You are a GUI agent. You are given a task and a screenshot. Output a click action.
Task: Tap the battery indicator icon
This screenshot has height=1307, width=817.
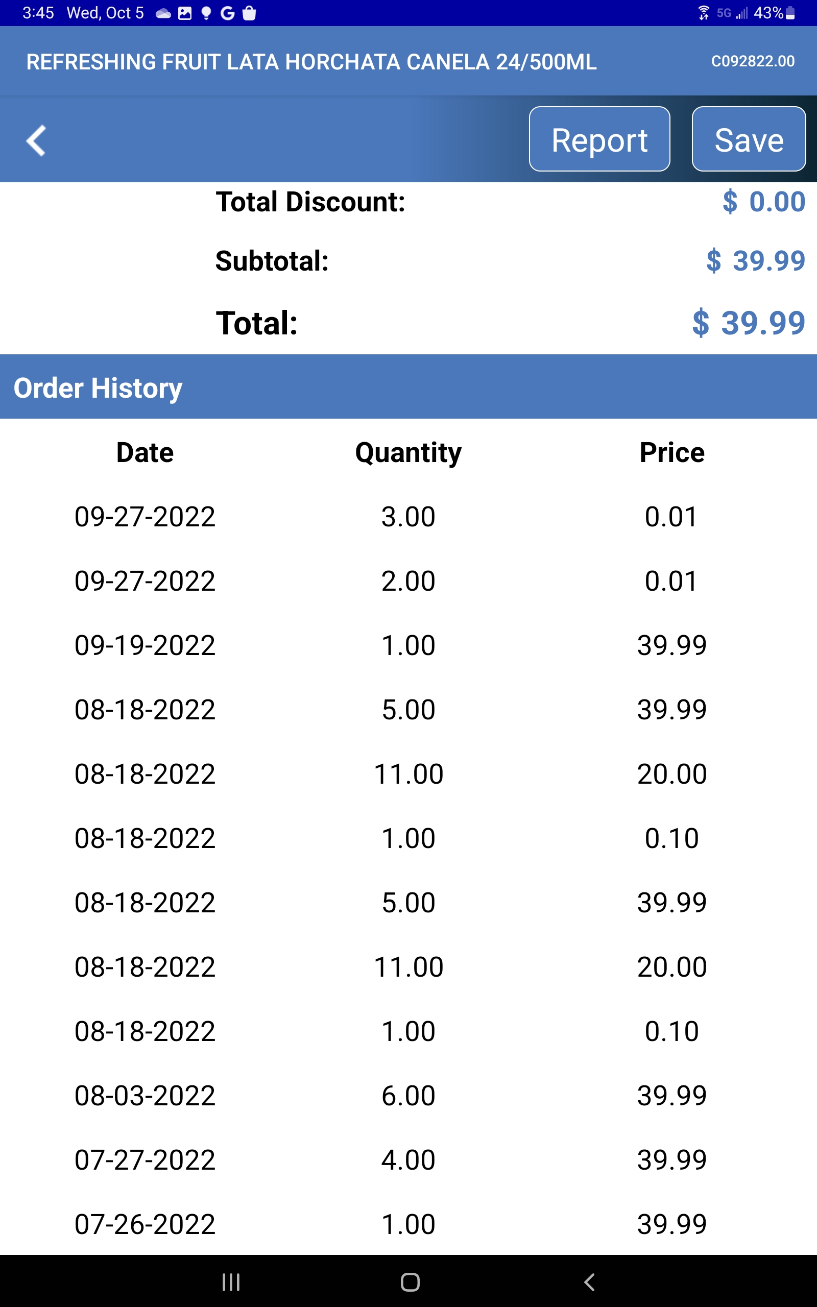(x=790, y=13)
